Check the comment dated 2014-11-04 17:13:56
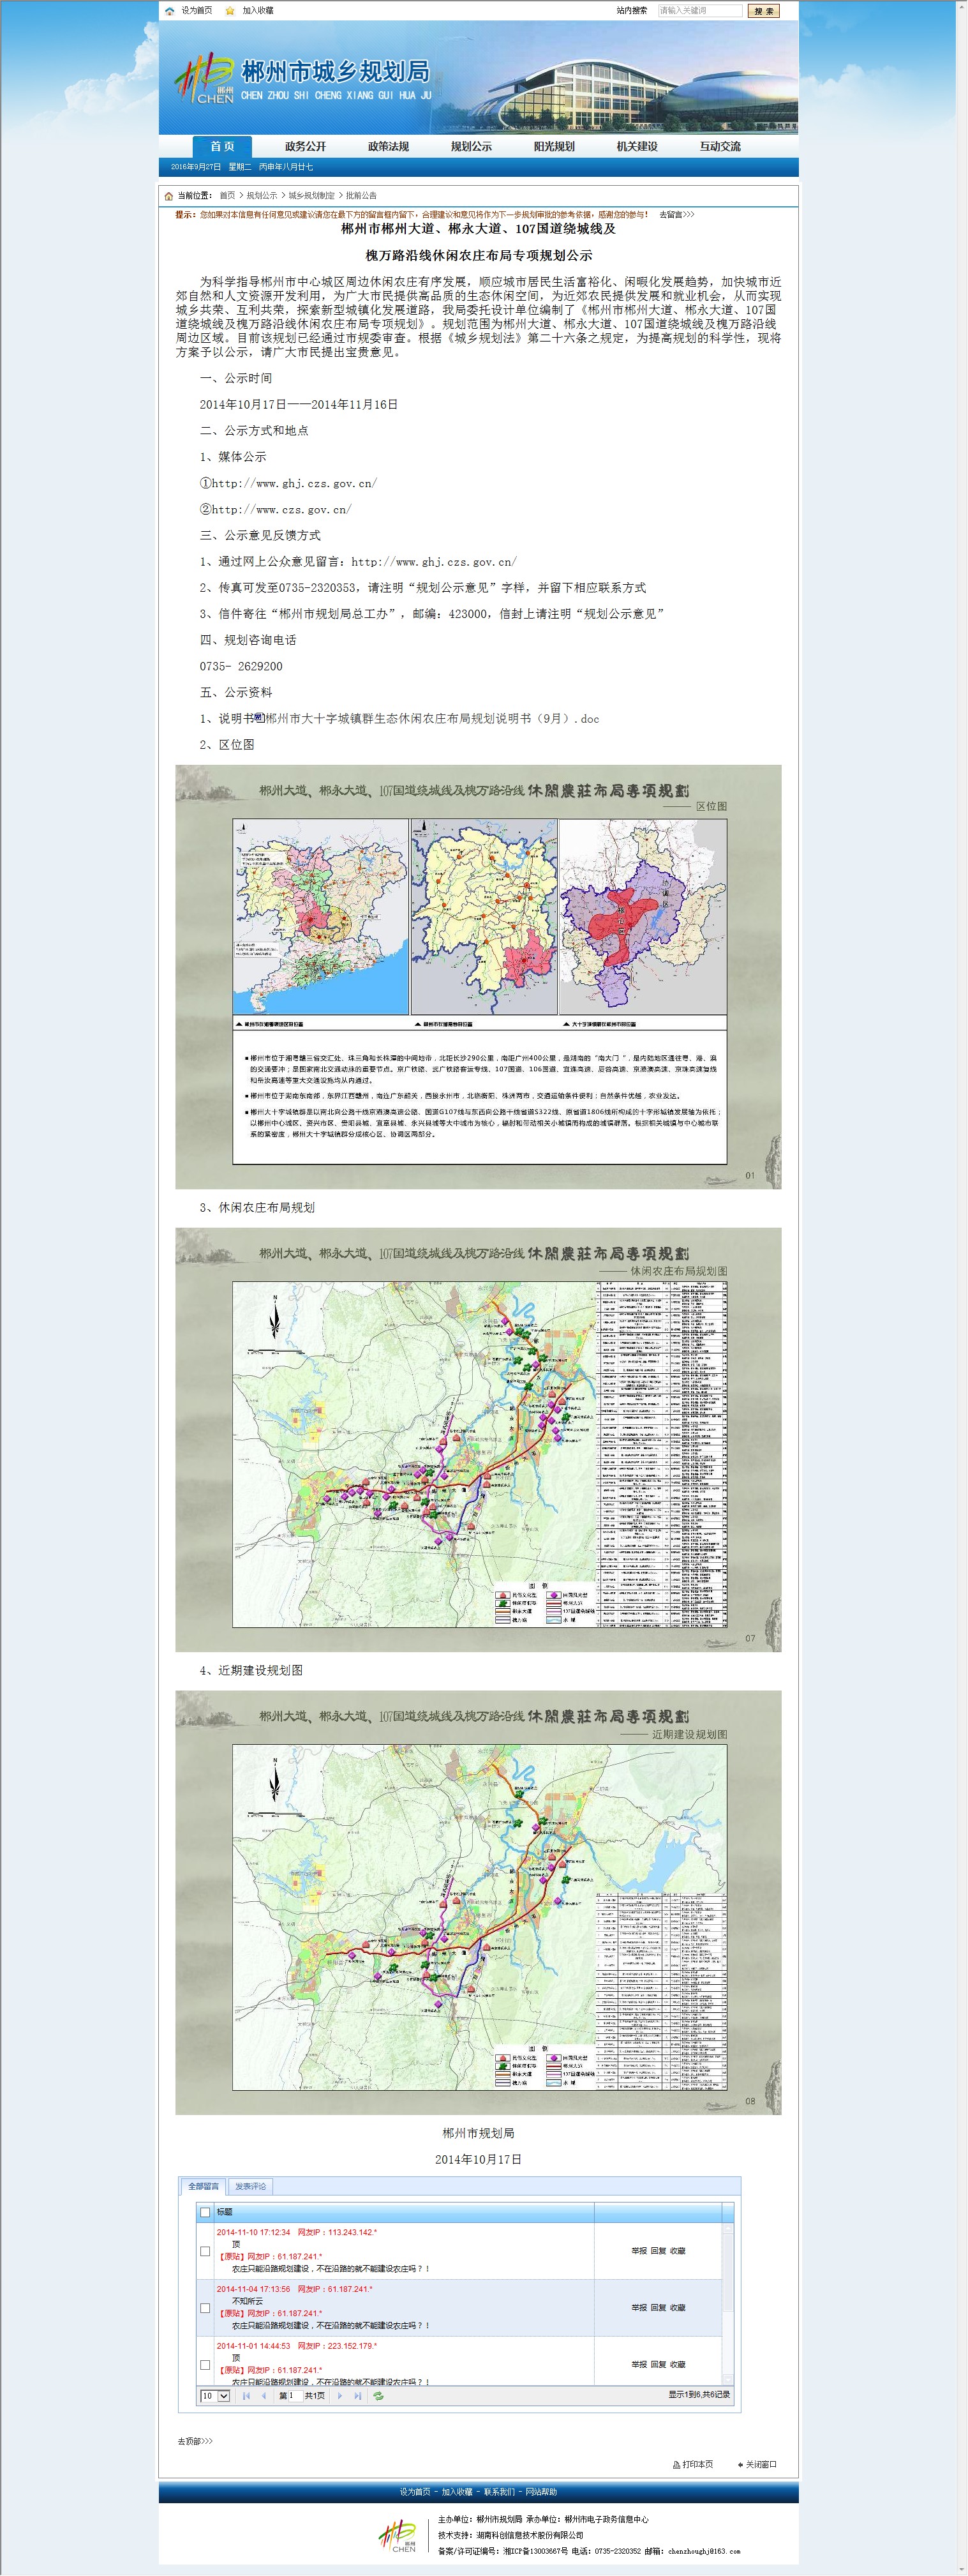Screen dimensions: 968x2576 (x=205, y=2308)
